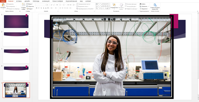Toggle underline Ч formatting
199x102 pixels.
coord(41,8)
